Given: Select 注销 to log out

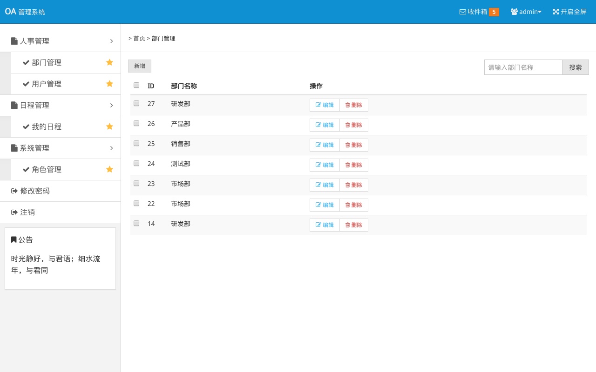Looking at the screenshot, I should point(60,213).
